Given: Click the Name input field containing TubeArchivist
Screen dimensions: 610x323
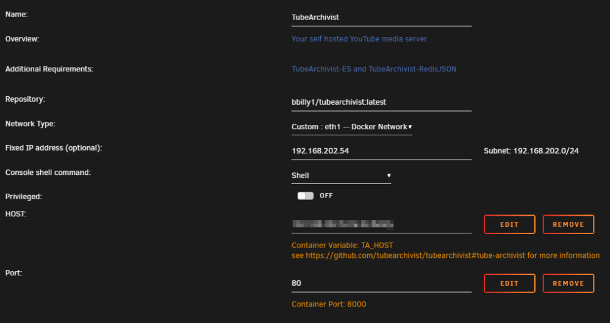Looking at the screenshot, I should 381,18.
